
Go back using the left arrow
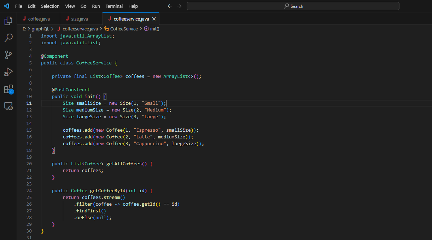coord(170,6)
